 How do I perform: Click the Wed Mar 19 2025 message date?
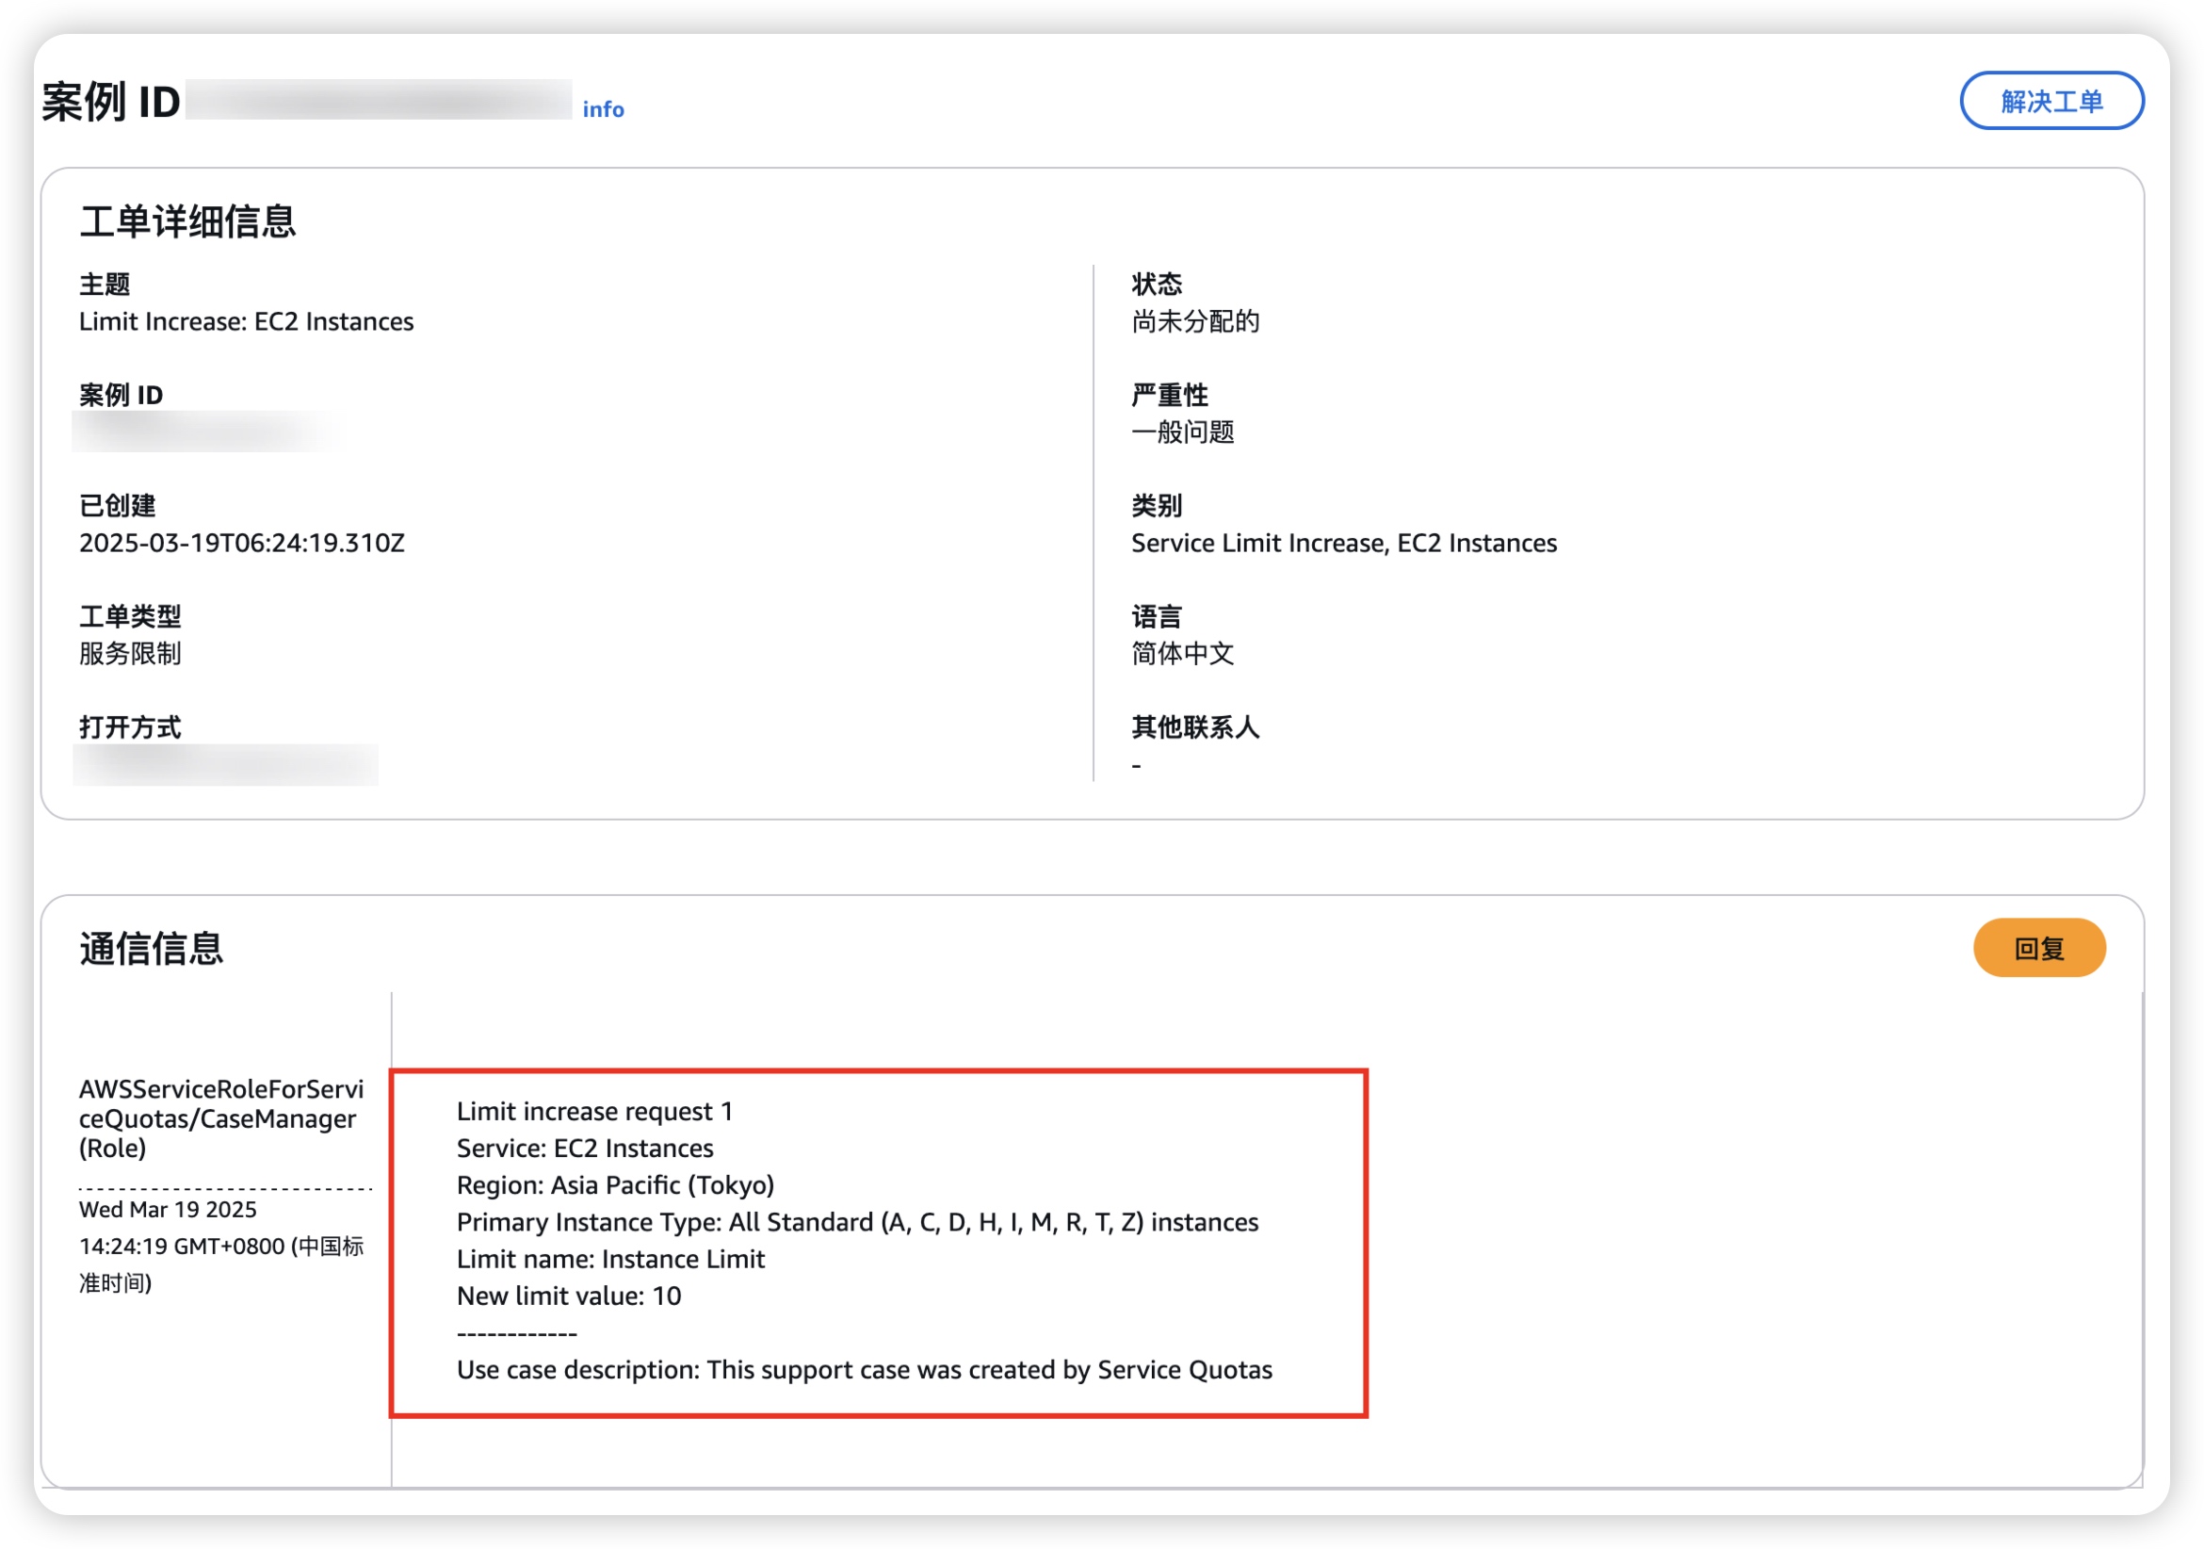coord(167,1209)
